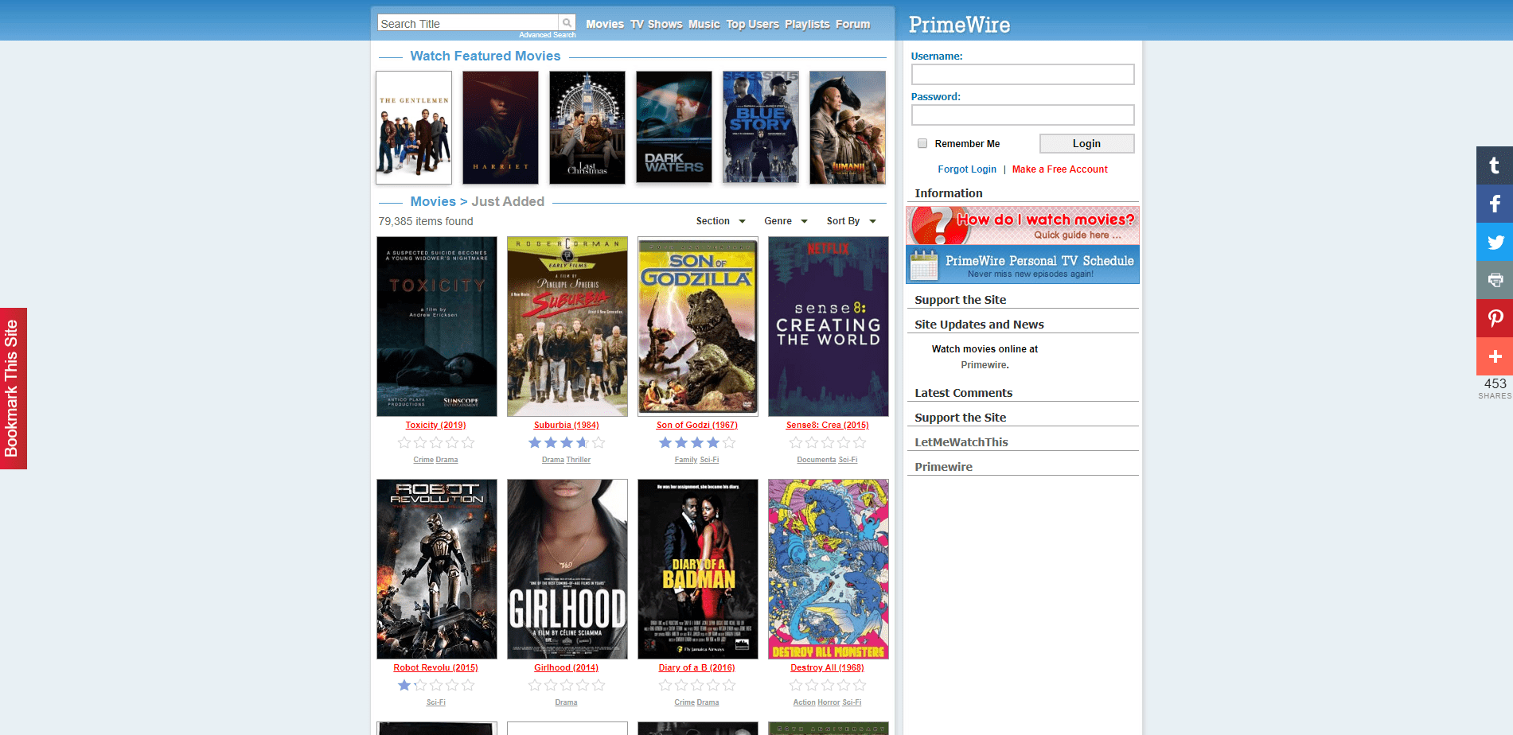Open the Toxicity movie poster
Screen dimensions: 1513x735
click(x=437, y=326)
